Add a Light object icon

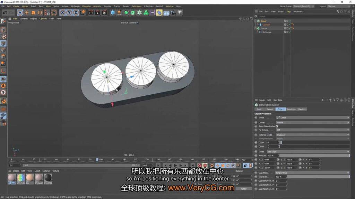[180, 13]
